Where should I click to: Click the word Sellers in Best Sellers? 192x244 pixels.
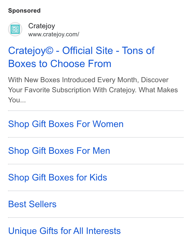pyautogui.click(x=43, y=204)
